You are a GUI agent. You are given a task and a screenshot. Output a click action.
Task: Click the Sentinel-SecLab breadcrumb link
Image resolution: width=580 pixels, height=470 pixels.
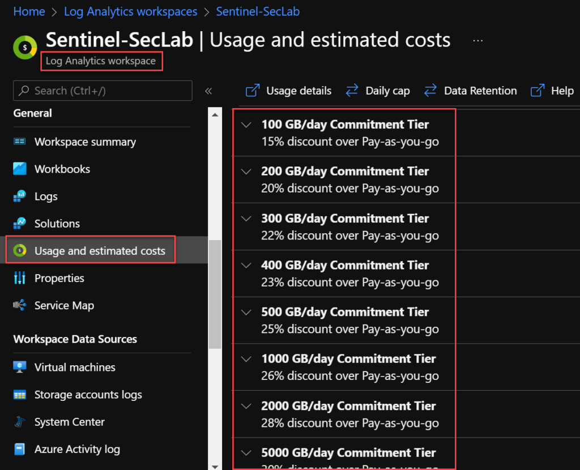pos(258,11)
